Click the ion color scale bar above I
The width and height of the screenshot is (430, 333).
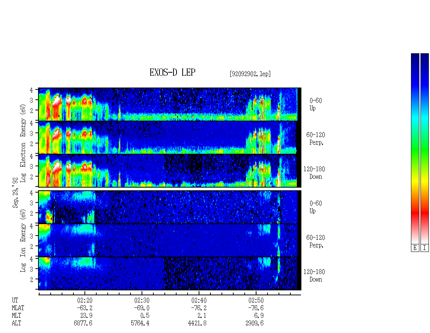[425, 148]
